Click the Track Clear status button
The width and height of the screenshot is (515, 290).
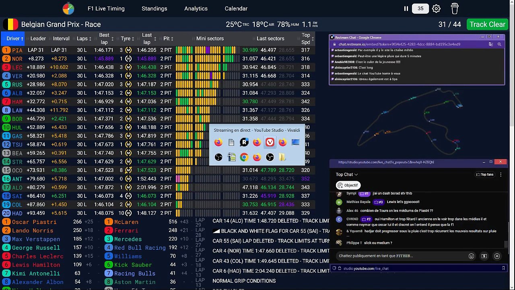[487, 24]
